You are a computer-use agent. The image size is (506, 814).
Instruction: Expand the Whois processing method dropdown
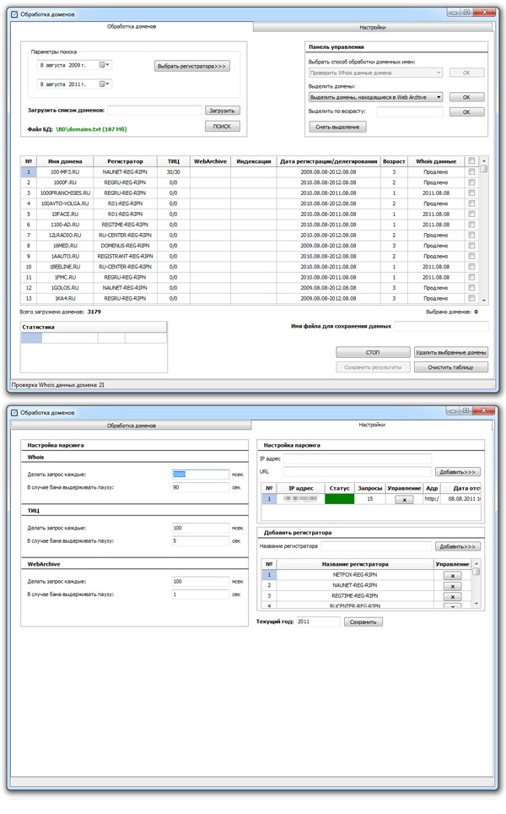pyautogui.click(x=439, y=73)
